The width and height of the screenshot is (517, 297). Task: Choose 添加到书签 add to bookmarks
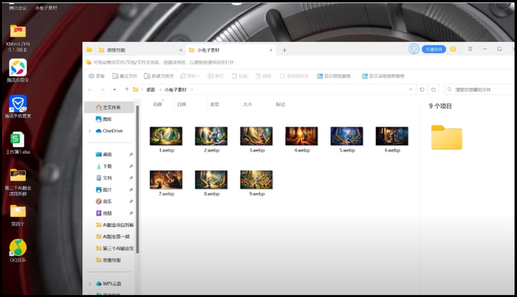tap(294, 76)
